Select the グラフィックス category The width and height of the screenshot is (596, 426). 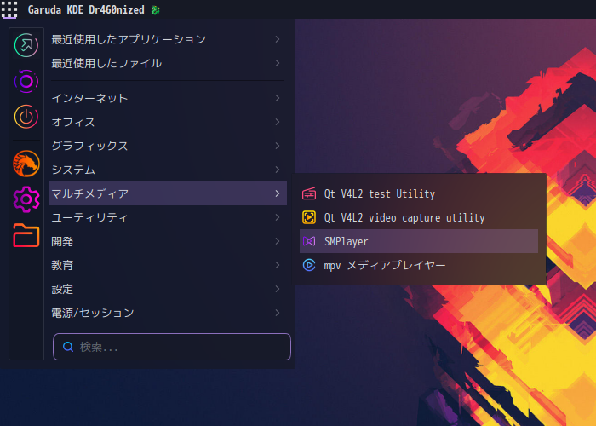[x=168, y=146]
